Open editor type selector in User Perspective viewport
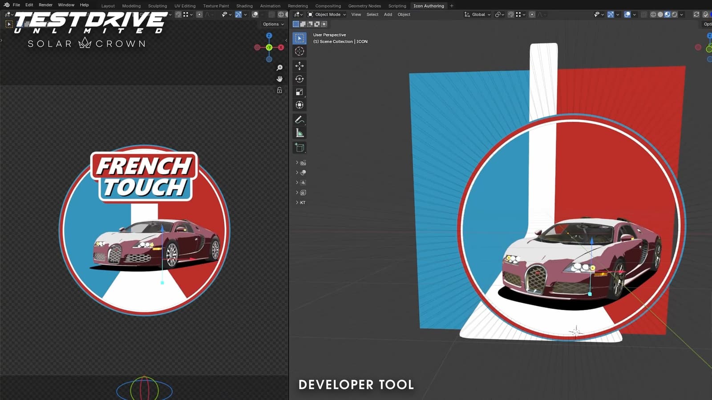712x400 pixels. point(298,14)
